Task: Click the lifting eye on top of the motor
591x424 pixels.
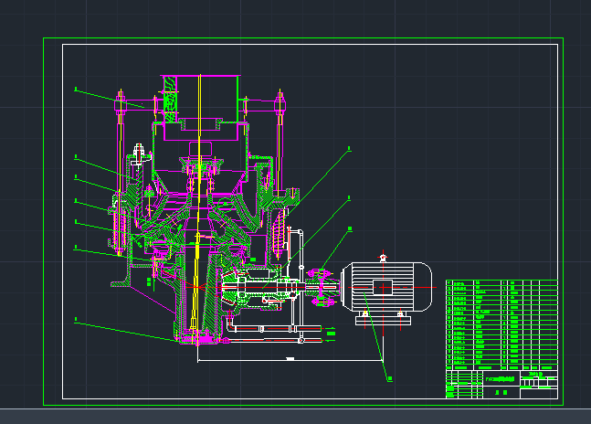Action: pyautogui.click(x=385, y=258)
